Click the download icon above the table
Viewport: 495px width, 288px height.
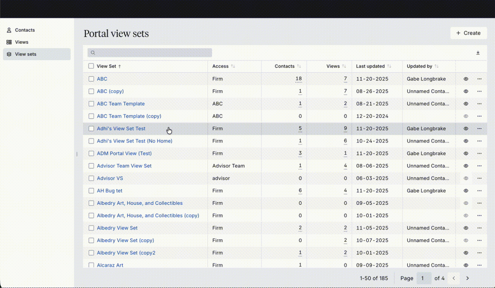[478, 53]
